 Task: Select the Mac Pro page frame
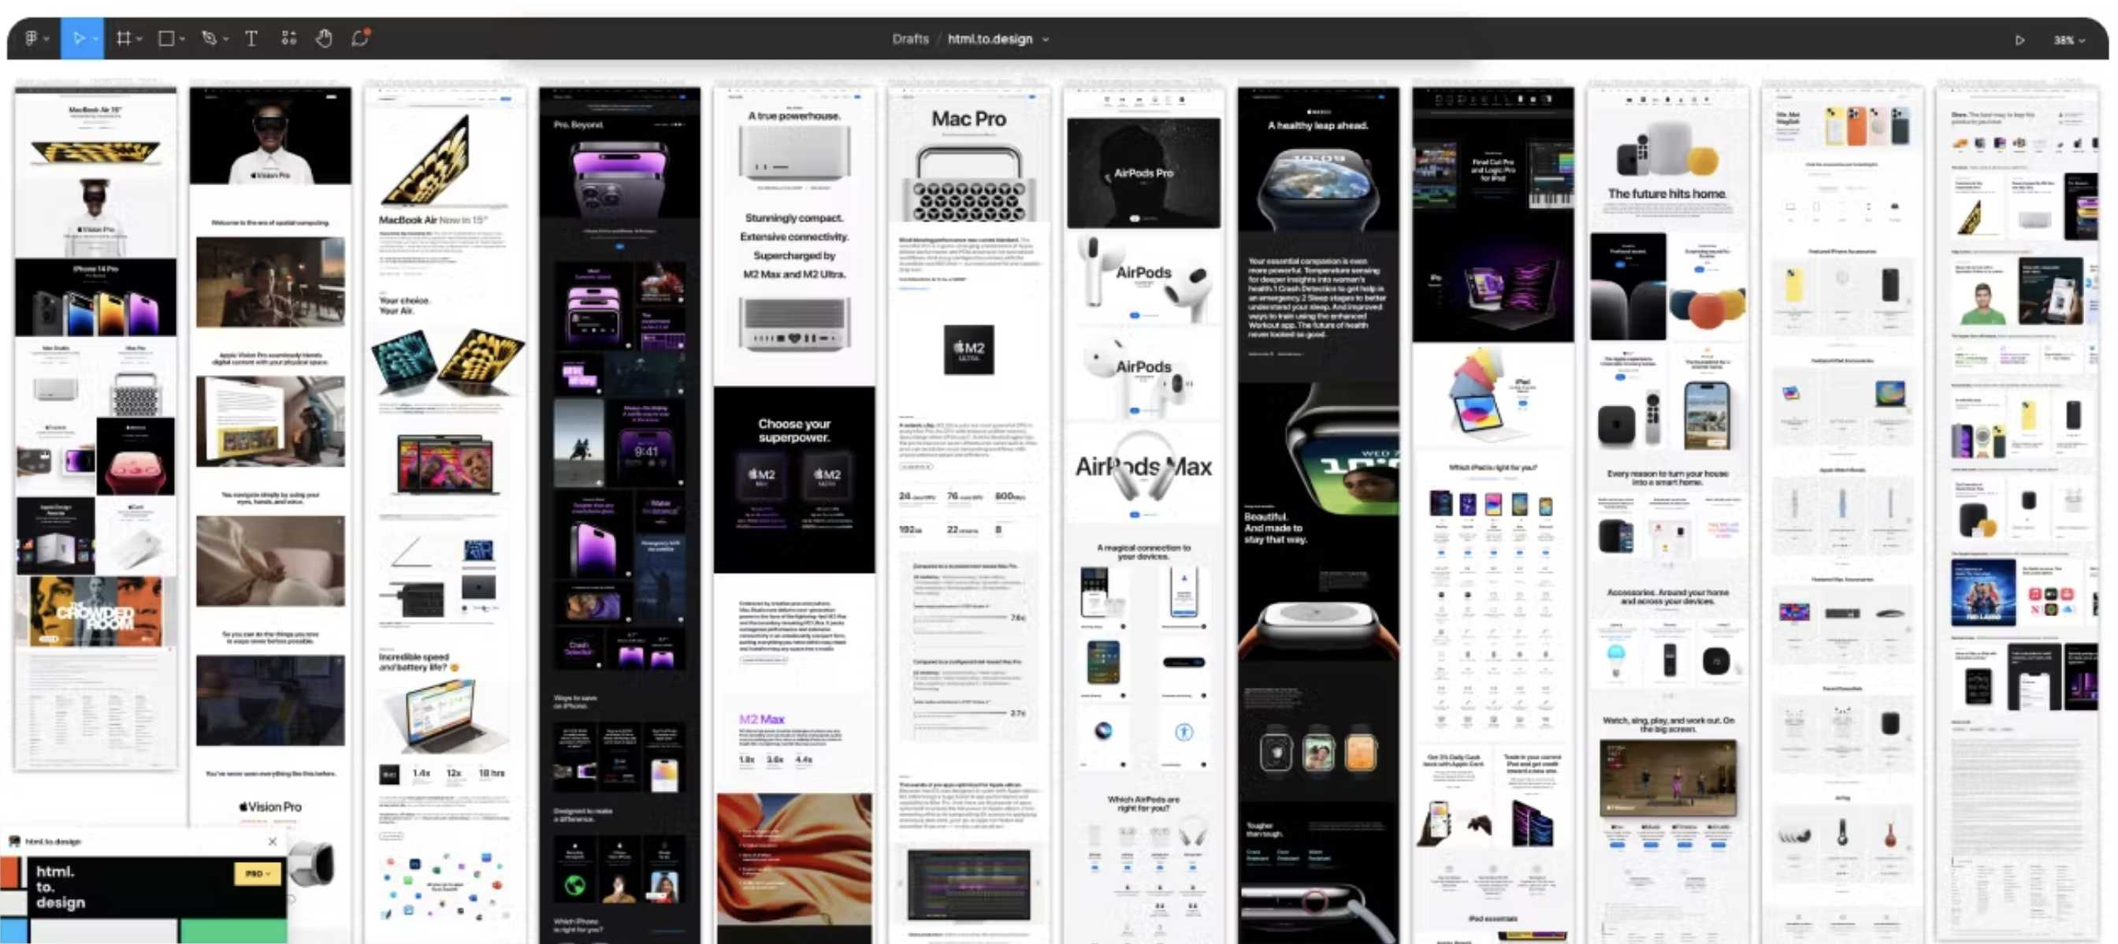point(968,119)
